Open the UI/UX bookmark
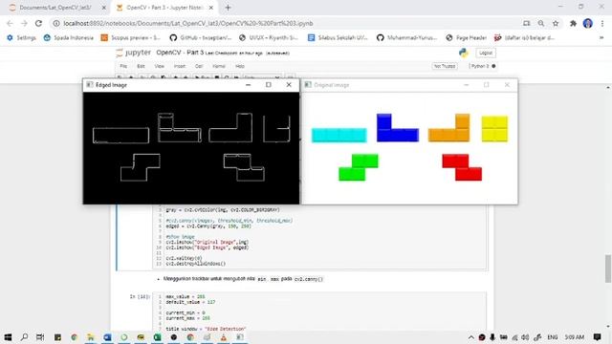Viewport: 612px width, 344px height. click(x=269, y=38)
